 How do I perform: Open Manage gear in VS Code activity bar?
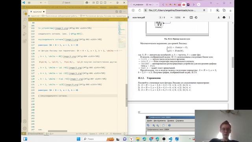click(25, 128)
